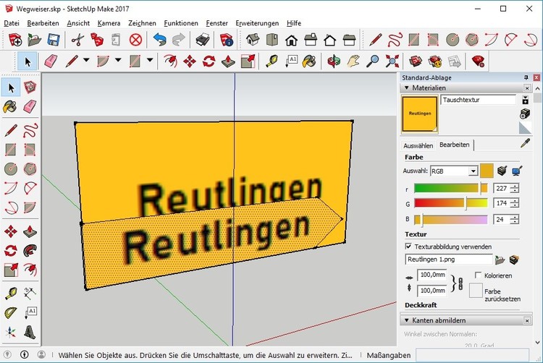This screenshot has height=363, width=543.
Task: Open the Bearbeiten menu
Action: [x=43, y=23]
